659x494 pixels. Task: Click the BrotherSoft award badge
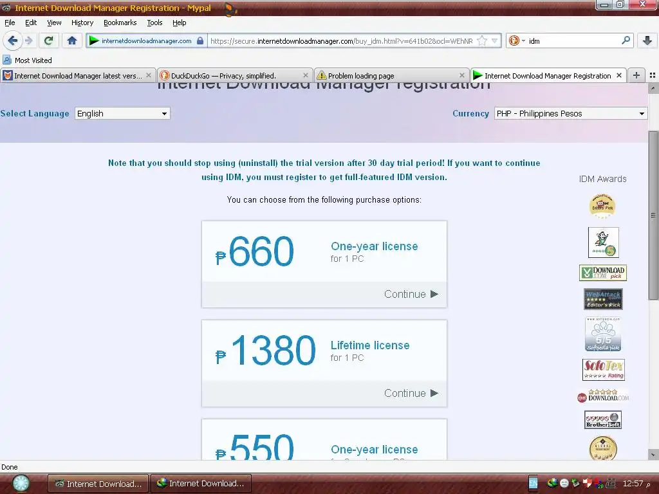pyautogui.click(x=602, y=419)
